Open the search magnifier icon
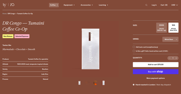This screenshot has height=94, width=181. (x=146, y=5)
